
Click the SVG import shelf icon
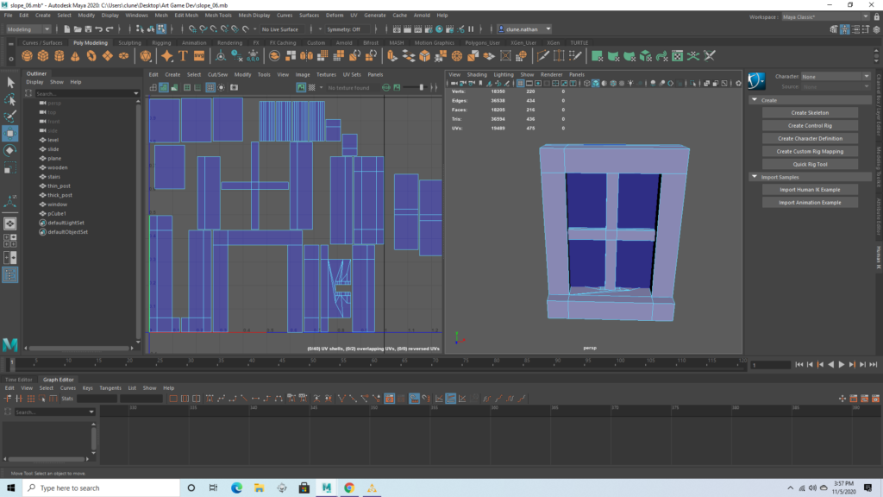199,56
